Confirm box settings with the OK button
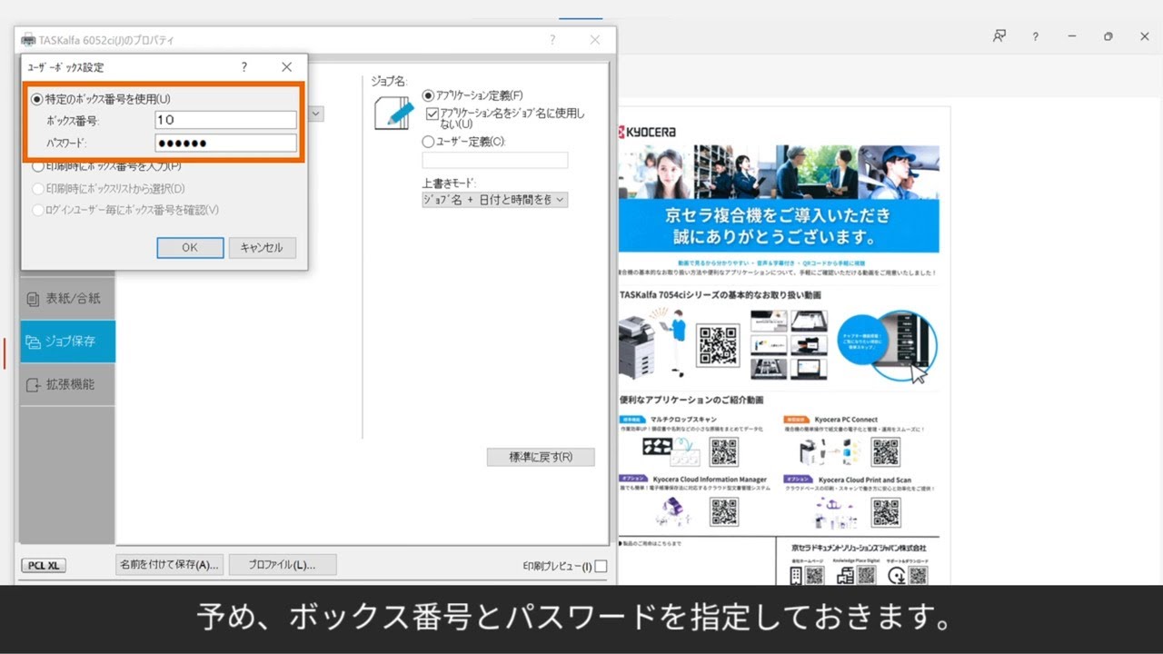The width and height of the screenshot is (1163, 654). point(190,248)
